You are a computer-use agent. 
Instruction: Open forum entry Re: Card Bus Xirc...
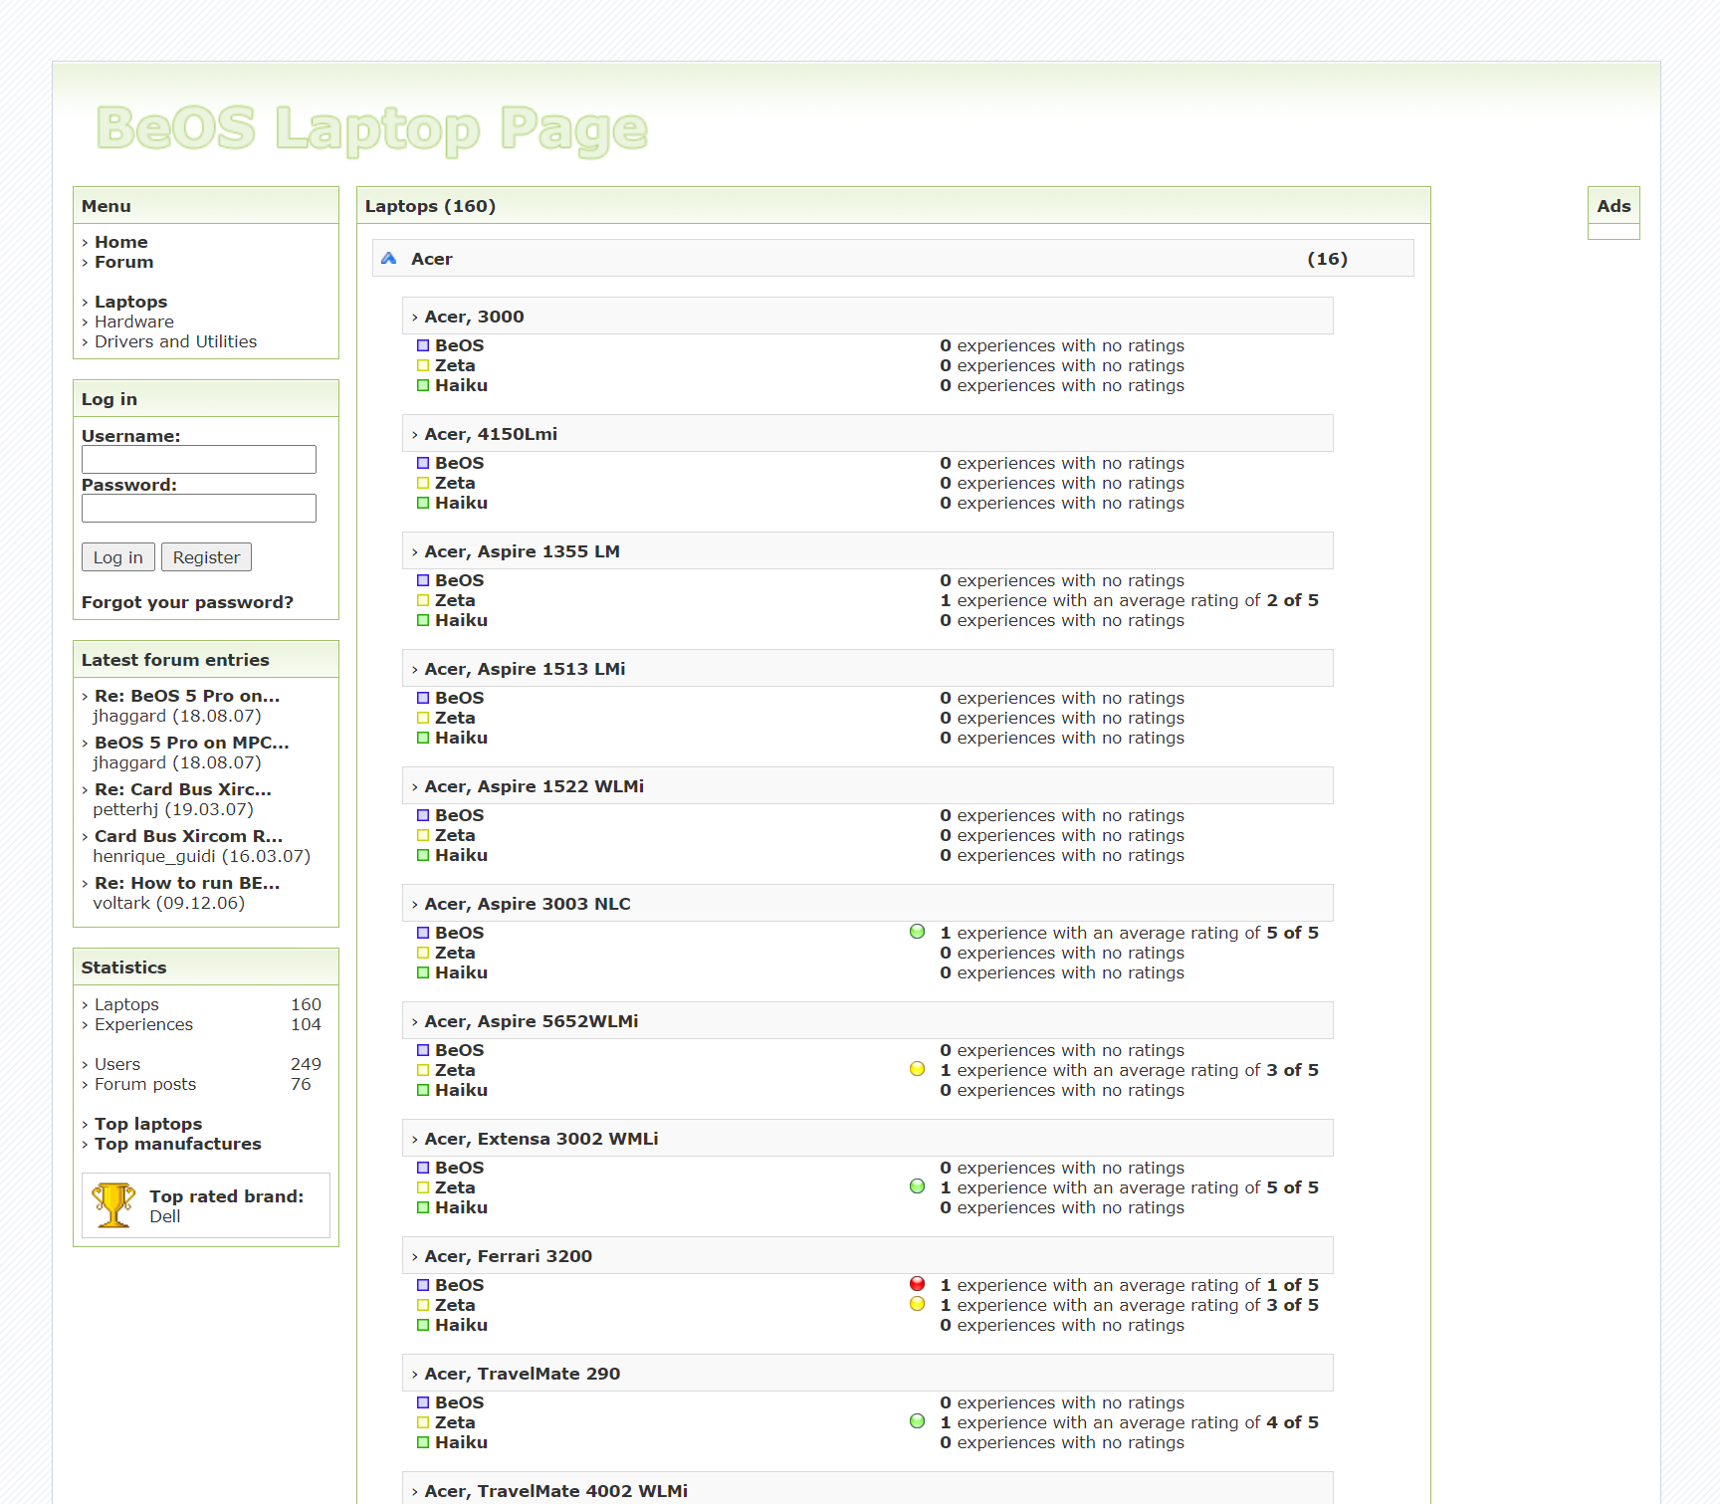(x=182, y=789)
